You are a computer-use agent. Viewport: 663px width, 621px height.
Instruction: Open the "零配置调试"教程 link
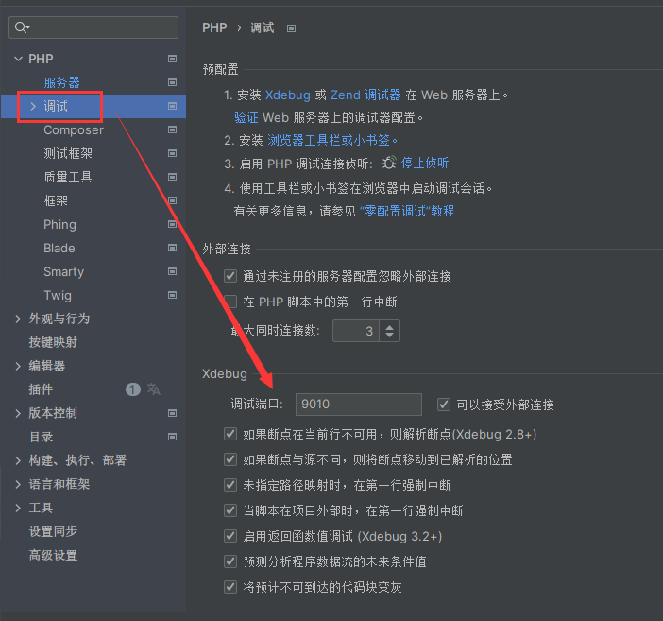[x=407, y=211]
